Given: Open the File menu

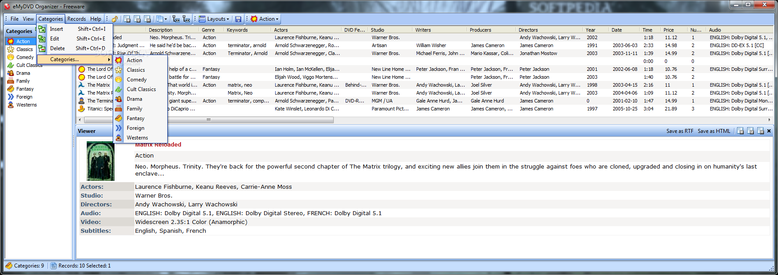Looking at the screenshot, I should point(15,19).
